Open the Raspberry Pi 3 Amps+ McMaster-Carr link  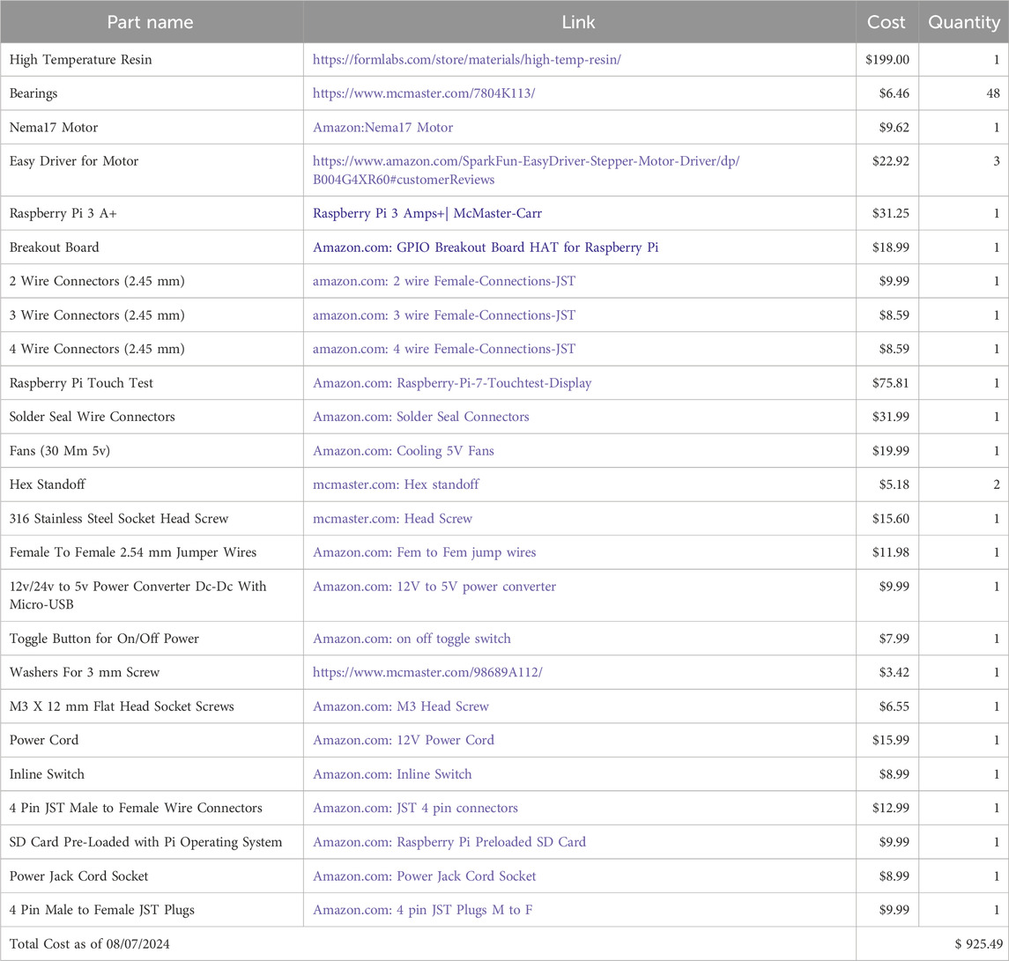[x=427, y=213]
